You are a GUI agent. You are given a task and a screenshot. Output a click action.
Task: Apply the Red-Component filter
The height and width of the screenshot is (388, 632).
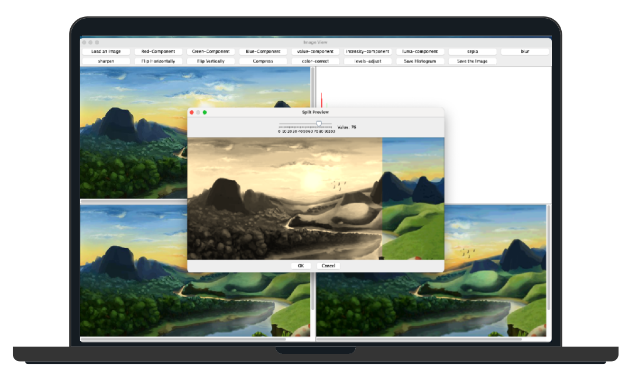(x=158, y=51)
